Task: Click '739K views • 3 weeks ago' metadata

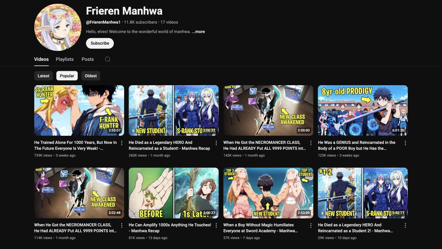Action: (55, 155)
